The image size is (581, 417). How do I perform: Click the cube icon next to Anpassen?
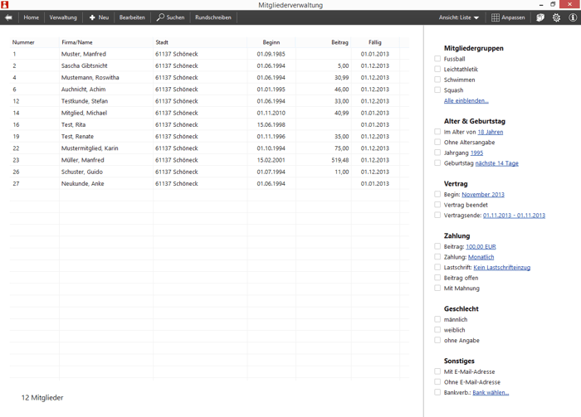(540, 17)
